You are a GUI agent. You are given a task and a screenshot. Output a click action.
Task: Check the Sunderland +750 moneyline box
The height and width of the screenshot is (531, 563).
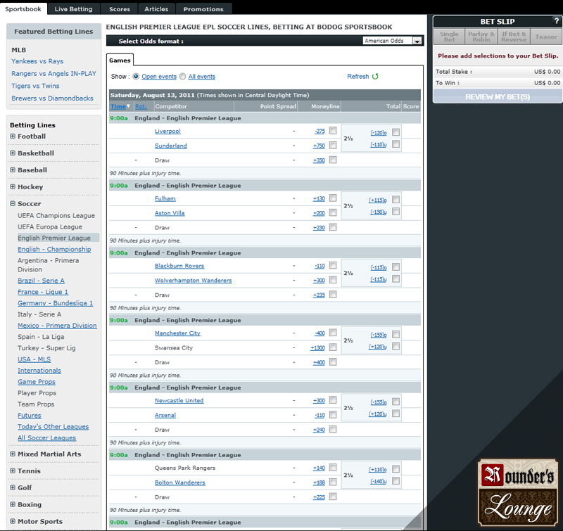pos(333,145)
